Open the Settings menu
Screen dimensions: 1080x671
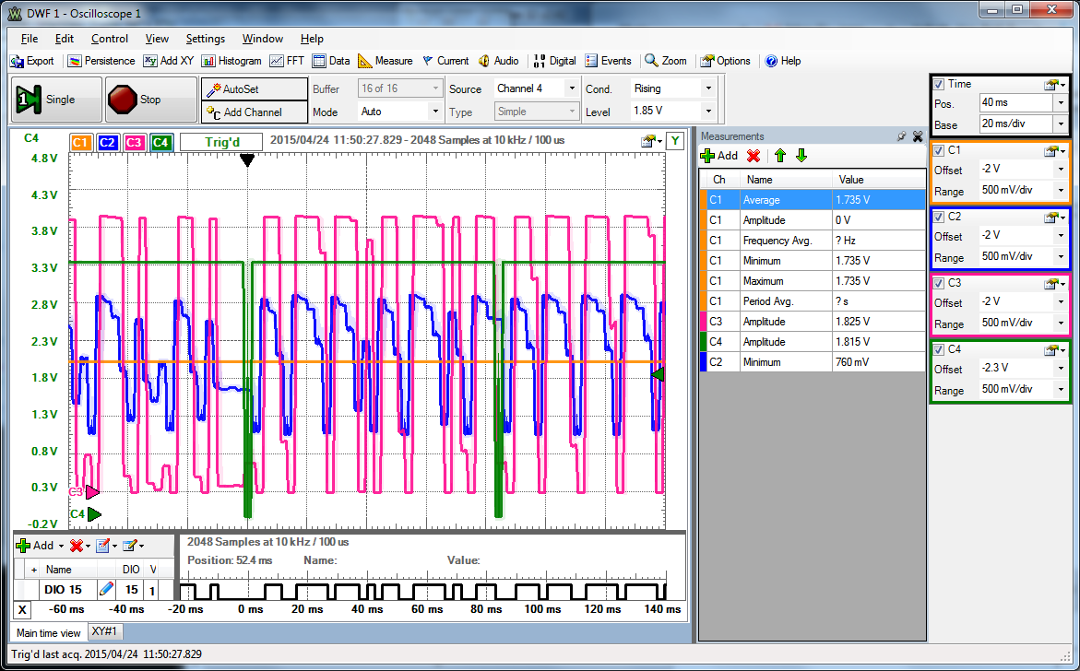[x=205, y=39]
